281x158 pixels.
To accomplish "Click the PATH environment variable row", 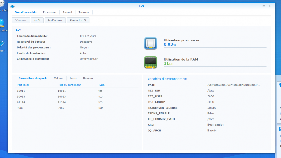I will [208, 85].
